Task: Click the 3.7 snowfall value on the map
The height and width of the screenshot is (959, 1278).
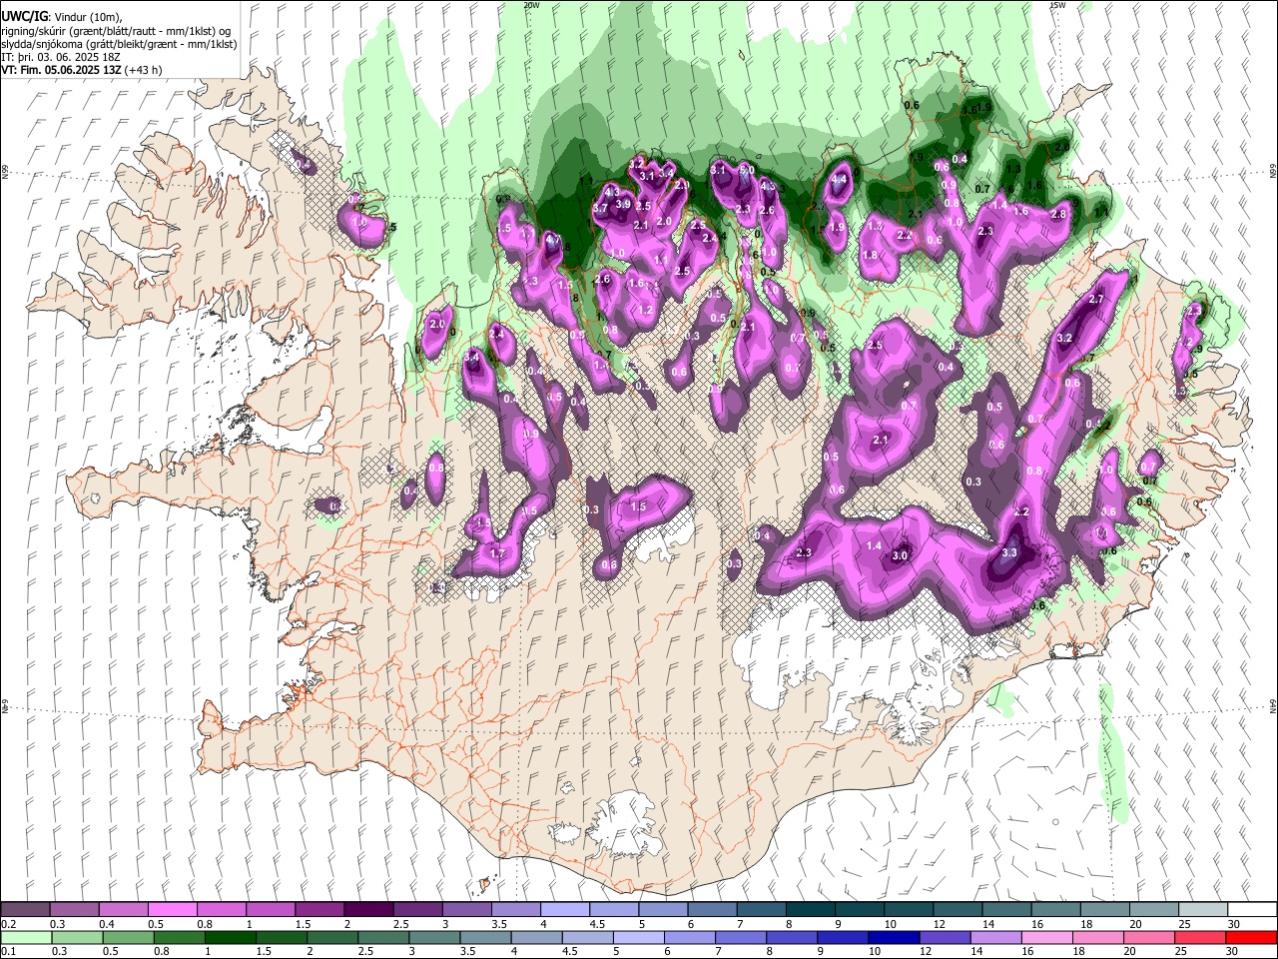Action: tap(600, 208)
